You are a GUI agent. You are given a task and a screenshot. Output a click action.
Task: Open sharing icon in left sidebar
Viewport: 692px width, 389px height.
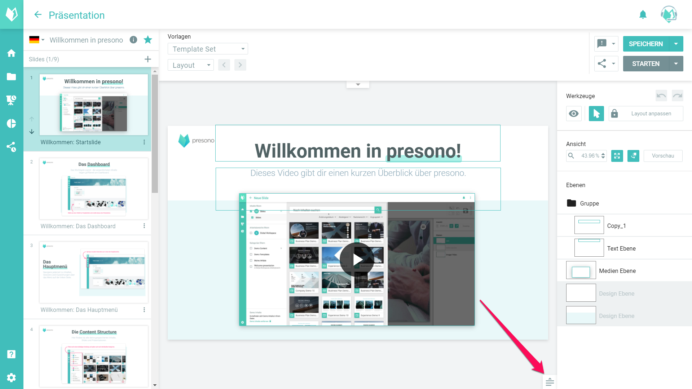[12, 147]
